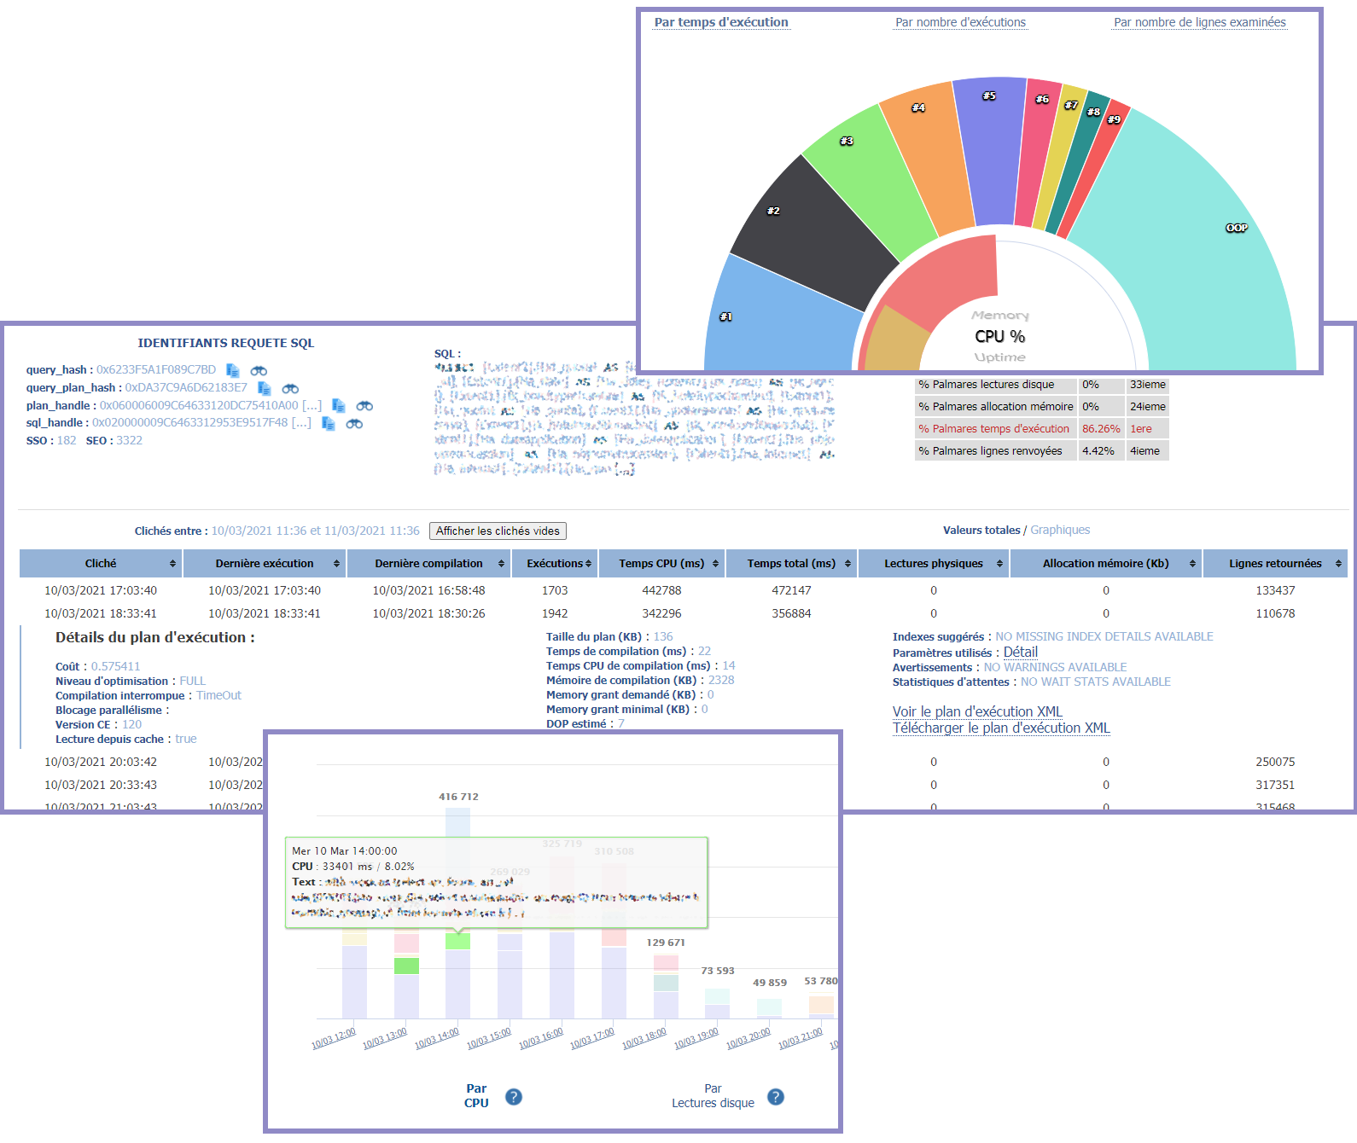The height and width of the screenshot is (1143, 1357).
Task: Sort by Allocation mémoire (Kb) column
Action: tap(1106, 564)
